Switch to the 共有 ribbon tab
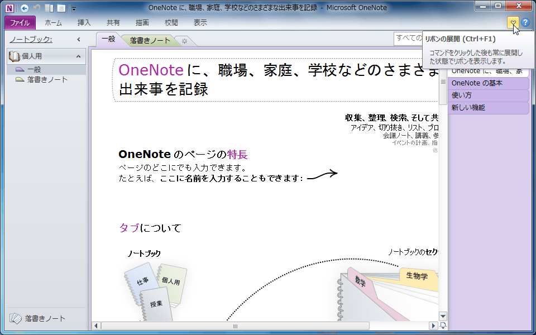The height and width of the screenshot is (335, 536). point(113,23)
